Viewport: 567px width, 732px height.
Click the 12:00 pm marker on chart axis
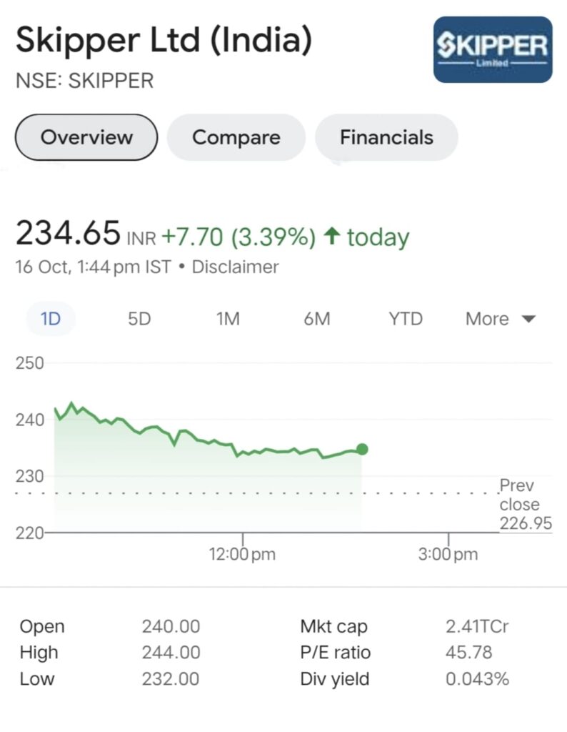(x=242, y=554)
